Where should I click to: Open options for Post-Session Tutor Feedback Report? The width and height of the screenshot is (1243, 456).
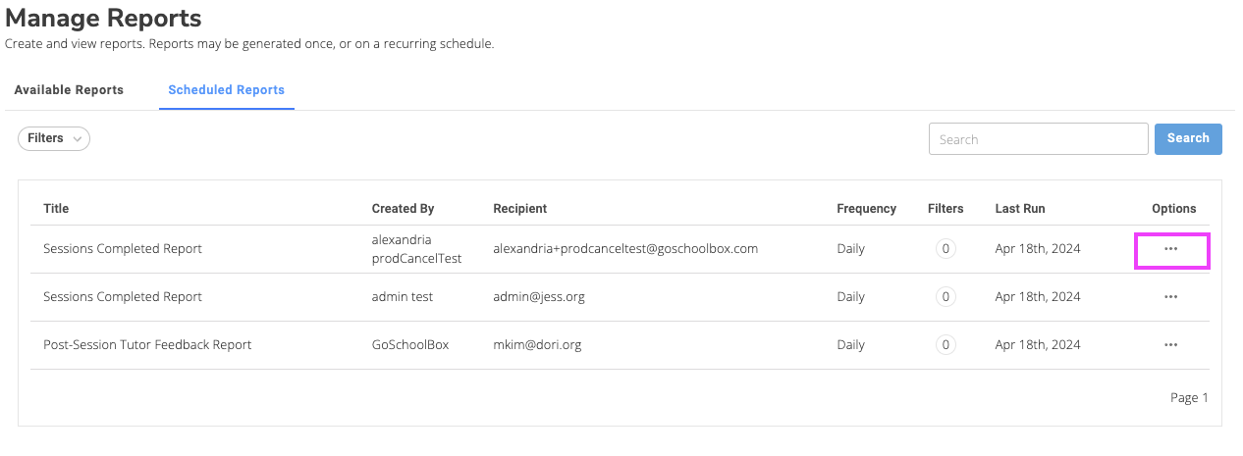coord(1170,345)
